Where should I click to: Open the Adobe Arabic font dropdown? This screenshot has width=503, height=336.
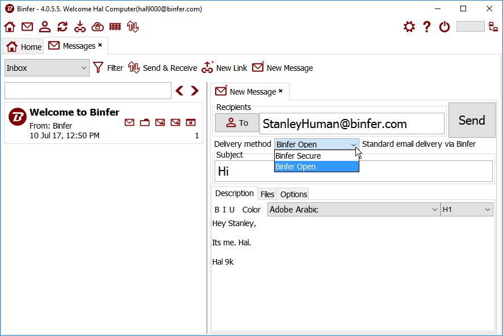click(354, 210)
